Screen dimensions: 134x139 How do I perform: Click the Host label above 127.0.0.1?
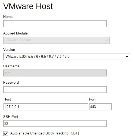point(7,99)
